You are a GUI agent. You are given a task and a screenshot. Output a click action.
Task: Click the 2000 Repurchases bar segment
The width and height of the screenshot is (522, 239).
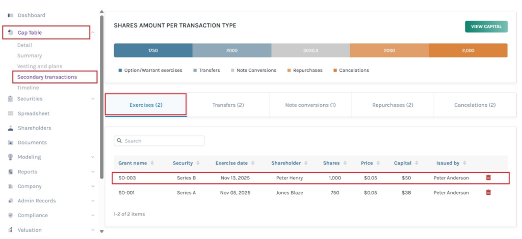389,50
